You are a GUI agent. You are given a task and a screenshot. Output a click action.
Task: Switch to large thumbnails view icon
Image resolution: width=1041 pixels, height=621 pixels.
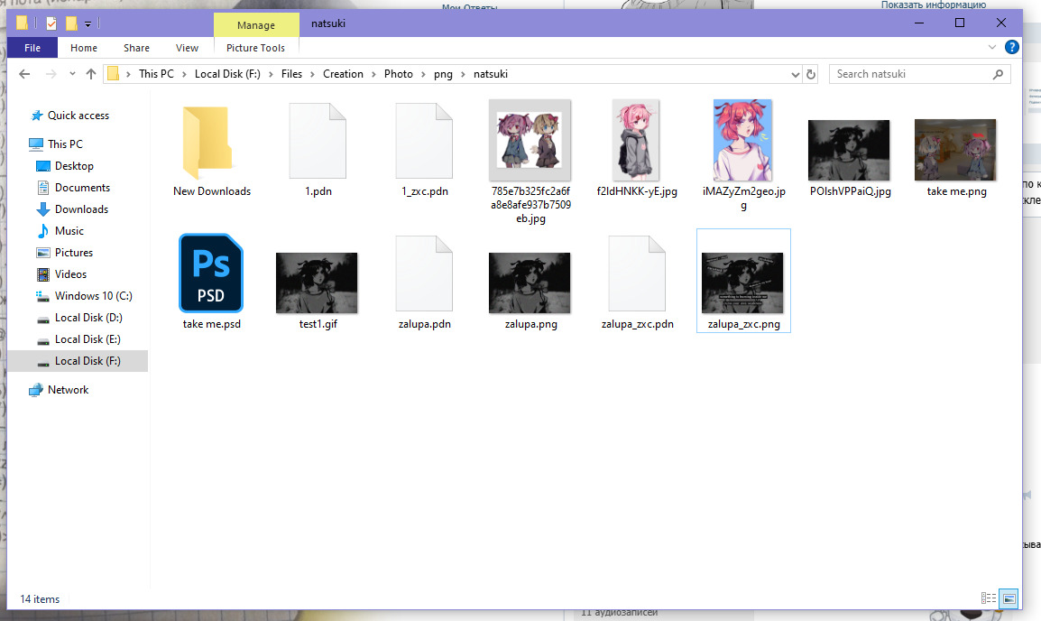(x=1009, y=598)
